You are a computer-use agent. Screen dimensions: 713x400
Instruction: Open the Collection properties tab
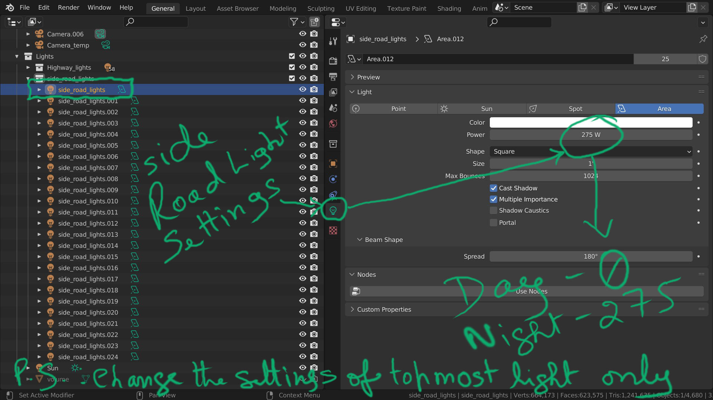333,144
